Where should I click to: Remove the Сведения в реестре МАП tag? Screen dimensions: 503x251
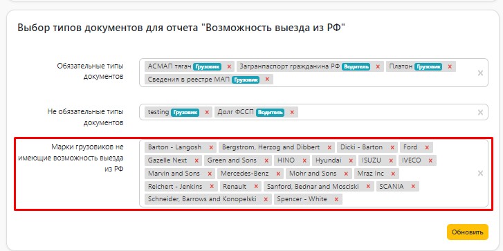coord(267,80)
